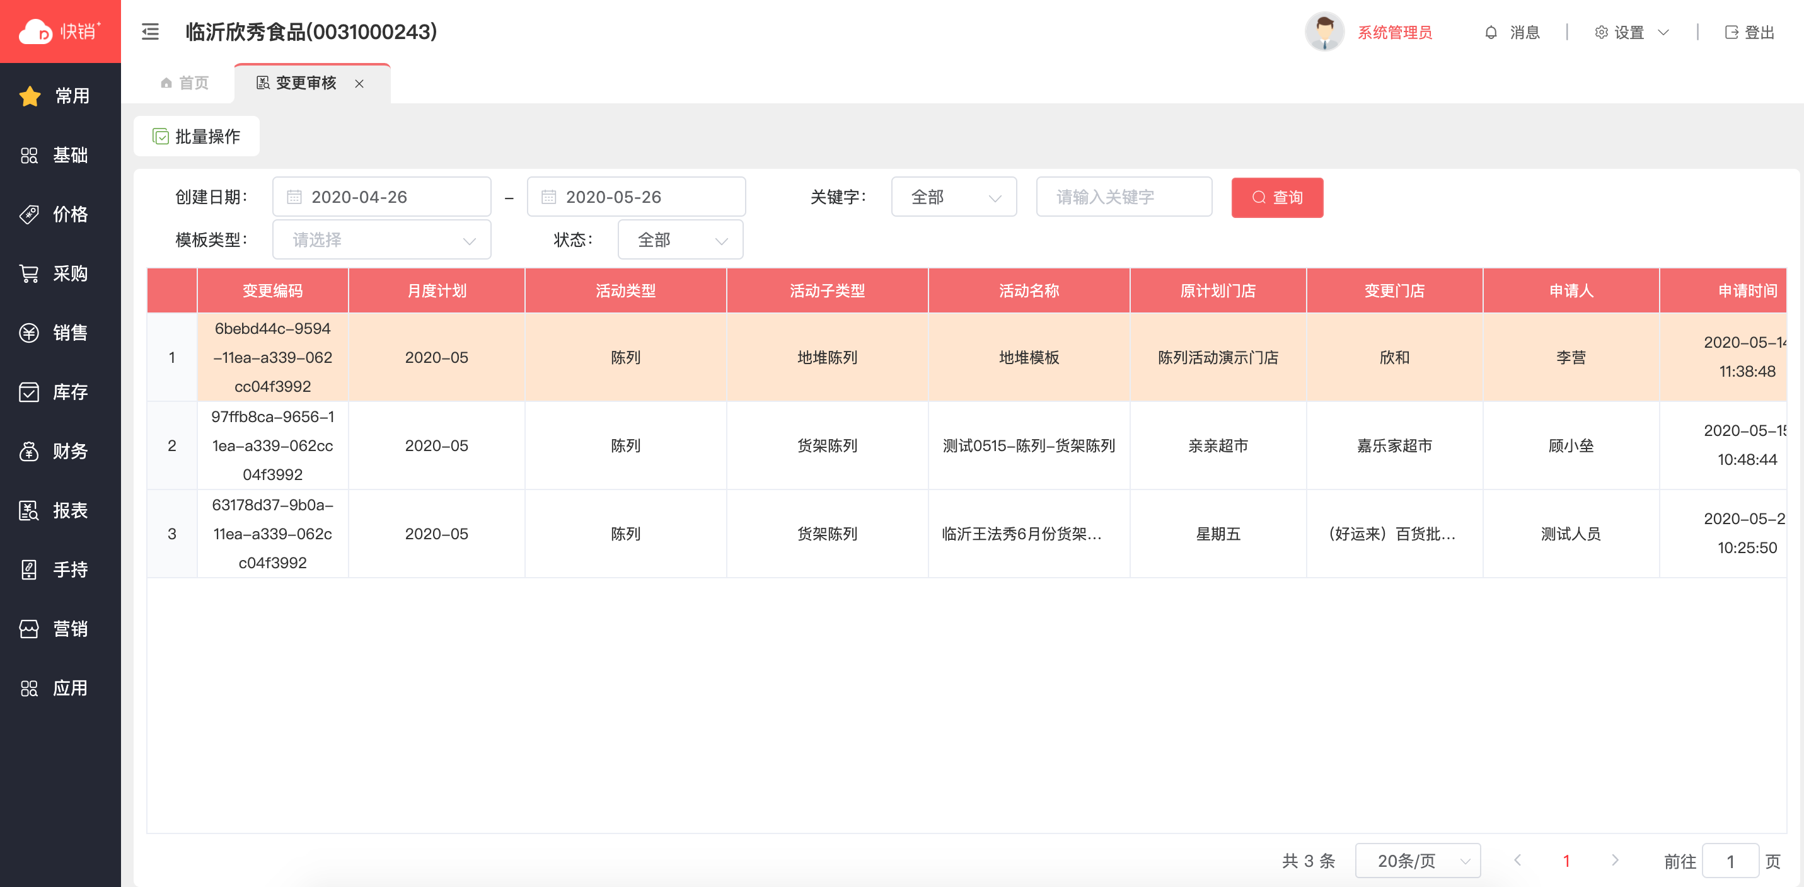Viewport: 1804px width, 887px height.
Task: Go to next page arrow
Action: click(x=1615, y=861)
